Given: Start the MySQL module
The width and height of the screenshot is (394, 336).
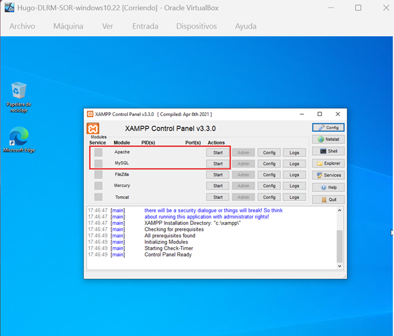Looking at the screenshot, I should [217, 164].
